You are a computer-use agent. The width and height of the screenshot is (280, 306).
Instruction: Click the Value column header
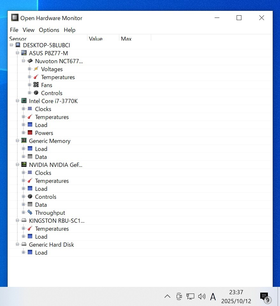[x=103, y=38]
